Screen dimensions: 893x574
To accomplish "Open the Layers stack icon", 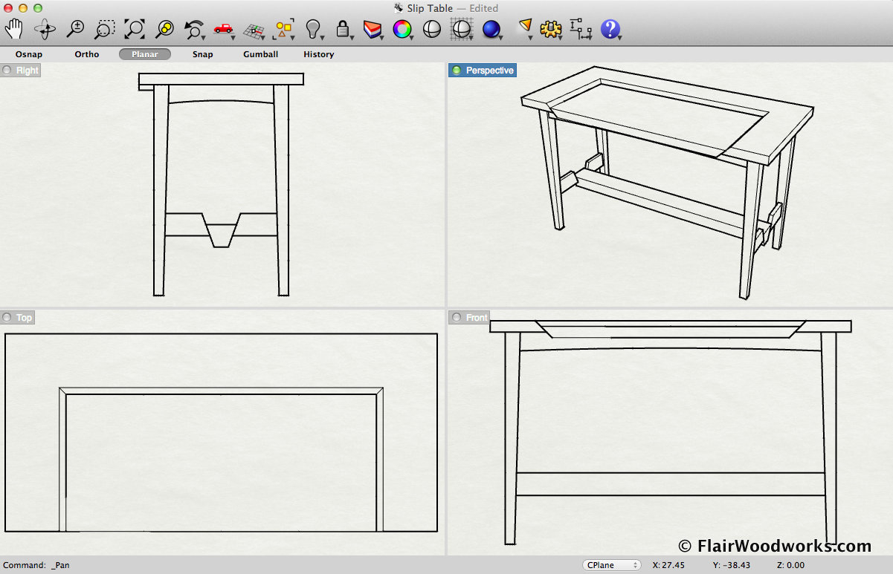I will click(x=372, y=29).
